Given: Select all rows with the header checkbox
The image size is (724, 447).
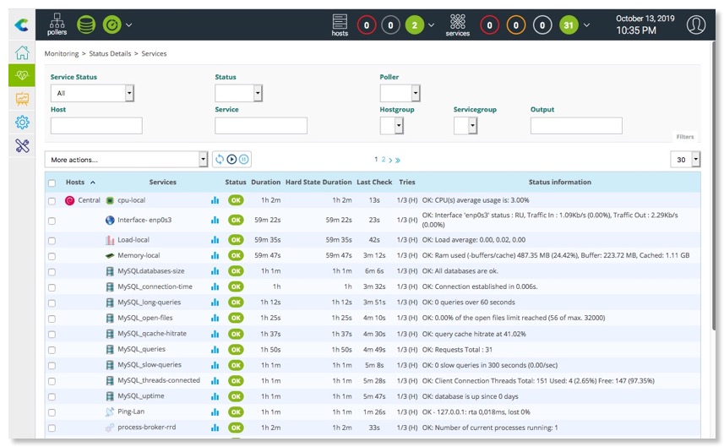Looking at the screenshot, I should [x=52, y=183].
